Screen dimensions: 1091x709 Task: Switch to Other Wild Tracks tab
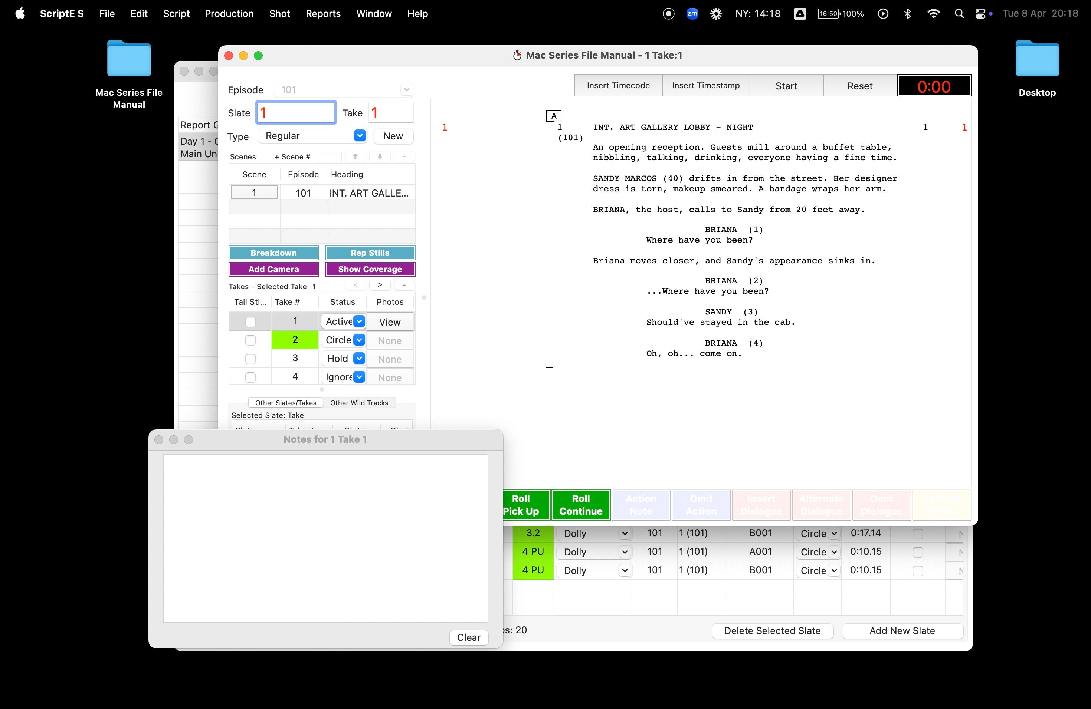(x=359, y=403)
